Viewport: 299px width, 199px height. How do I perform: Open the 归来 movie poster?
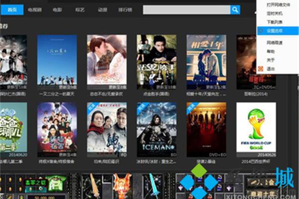pyautogui.click(x=107, y=130)
